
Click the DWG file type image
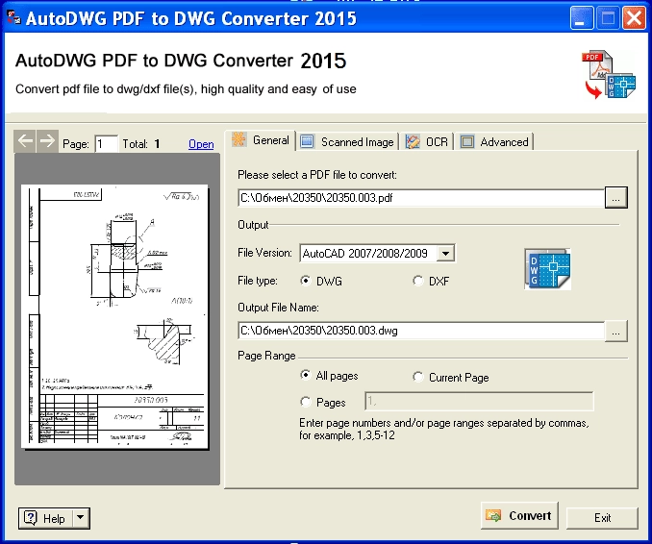[x=547, y=269]
